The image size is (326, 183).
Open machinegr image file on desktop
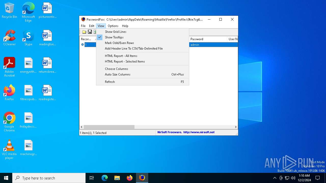coord(28,148)
